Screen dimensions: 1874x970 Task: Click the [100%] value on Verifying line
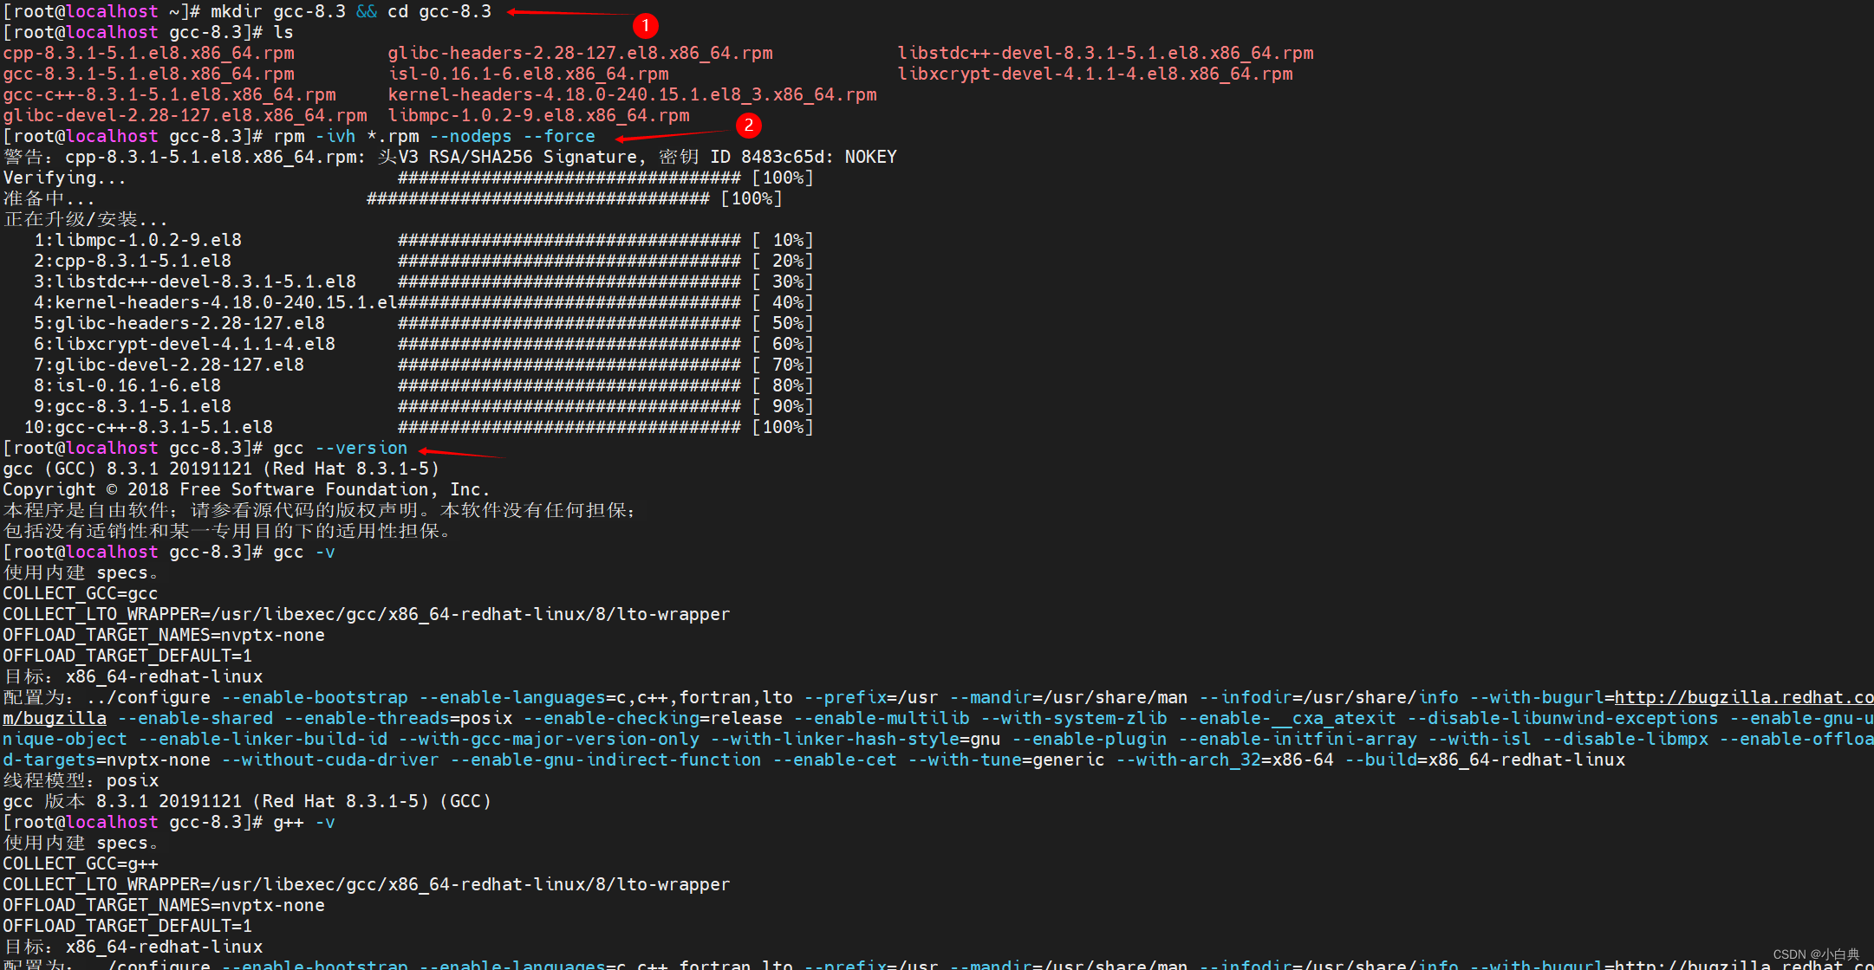pyautogui.click(x=783, y=178)
